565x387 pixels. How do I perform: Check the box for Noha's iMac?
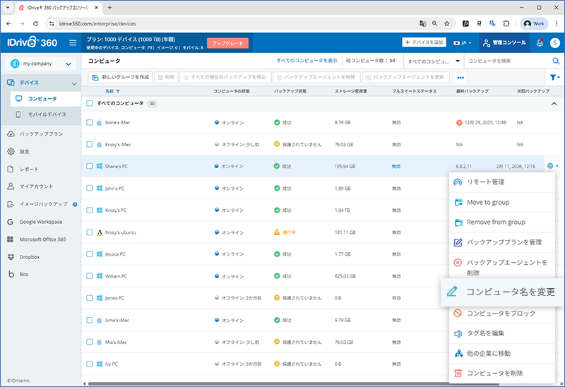tap(90, 123)
